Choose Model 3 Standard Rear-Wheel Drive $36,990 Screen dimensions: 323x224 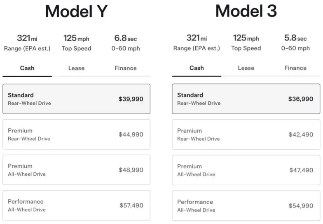pos(246,99)
